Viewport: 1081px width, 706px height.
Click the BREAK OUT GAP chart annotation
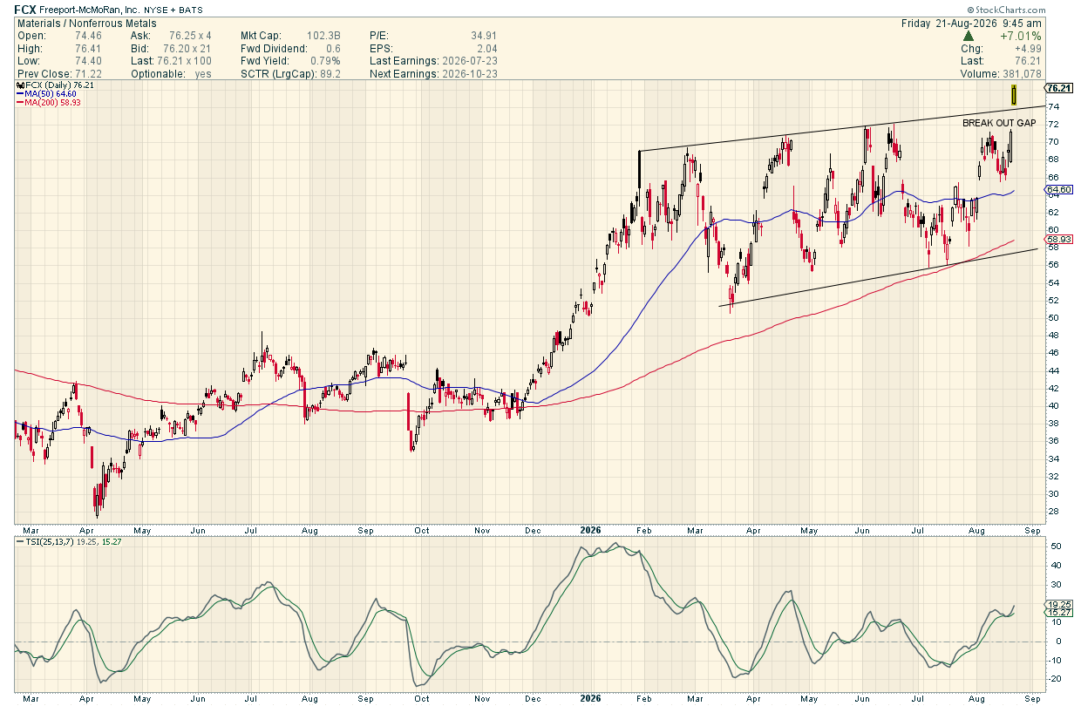(999, 123)
